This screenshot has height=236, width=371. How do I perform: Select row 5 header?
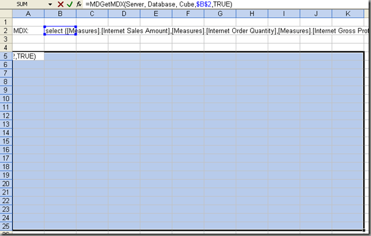point(6,56)
